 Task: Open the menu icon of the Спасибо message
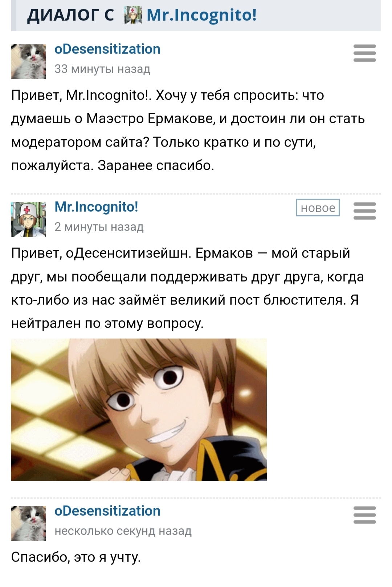click(x=364, y=515)
